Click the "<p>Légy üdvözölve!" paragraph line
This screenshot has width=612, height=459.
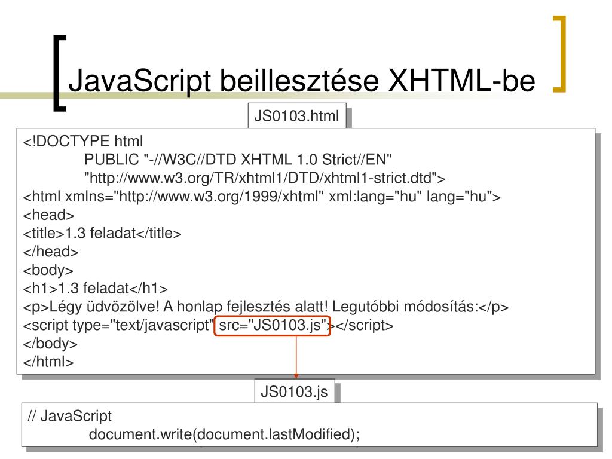[266, 307]
